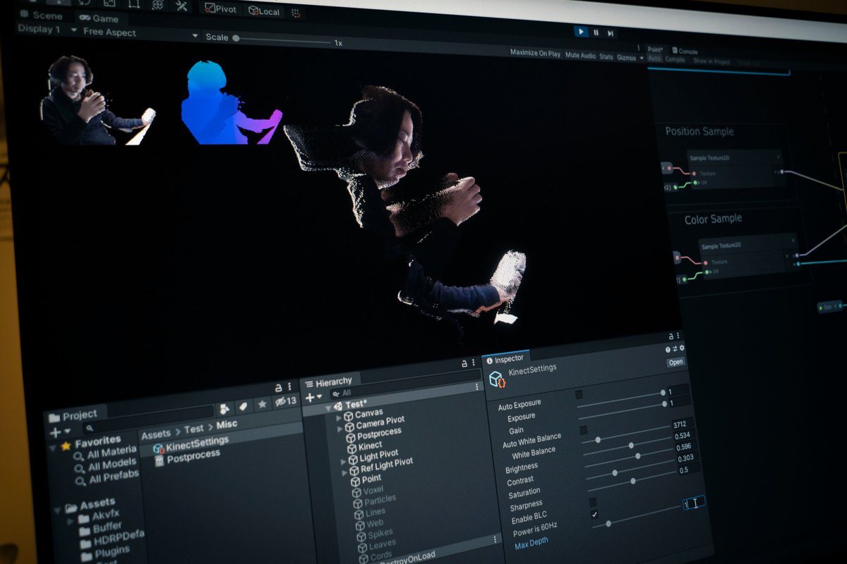Screen dimensions: 847x564
Task: Switch to the Game tab
Action: 98,18
